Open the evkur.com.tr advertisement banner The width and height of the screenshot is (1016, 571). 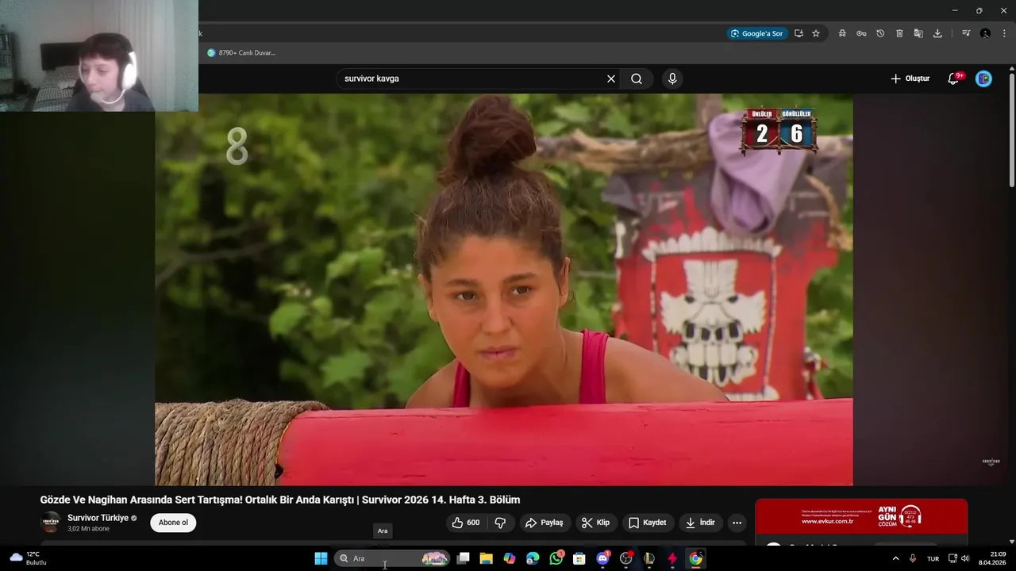(x=861, y=517)
